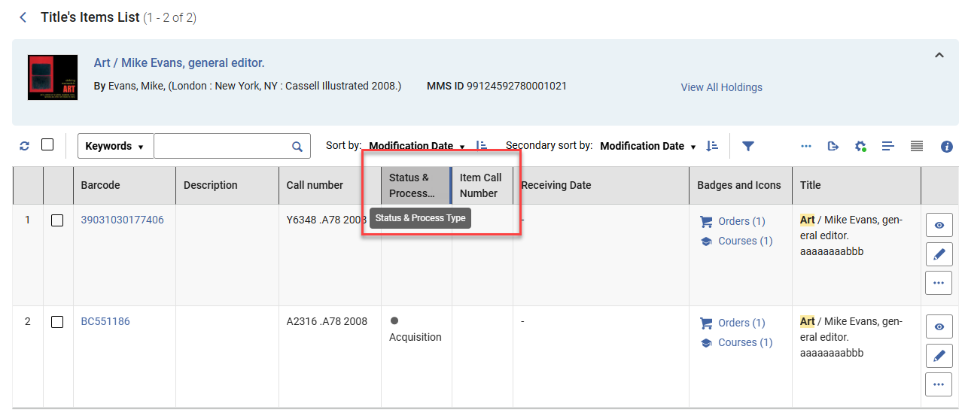The image size is (962, 413).
Task: View item BC551186 with the eye button
Action: 939,326
